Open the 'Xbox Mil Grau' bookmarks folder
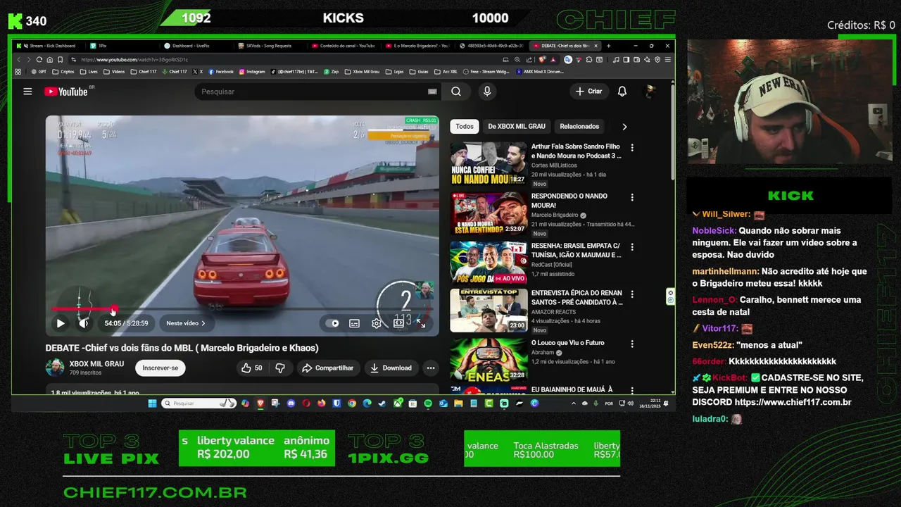The width and height of the screenshot is (901, 507). click(x=362, y=71)
